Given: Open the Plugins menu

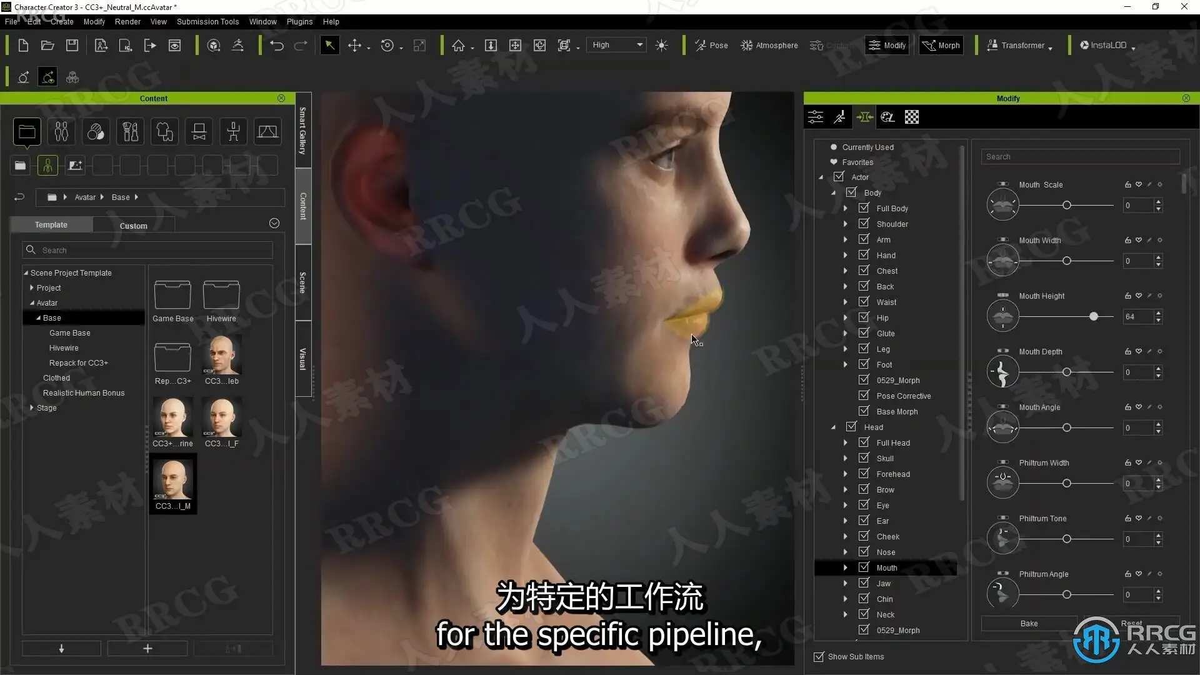Looking at the screenshot, I should pyautogui.click(x=299, y=21).
